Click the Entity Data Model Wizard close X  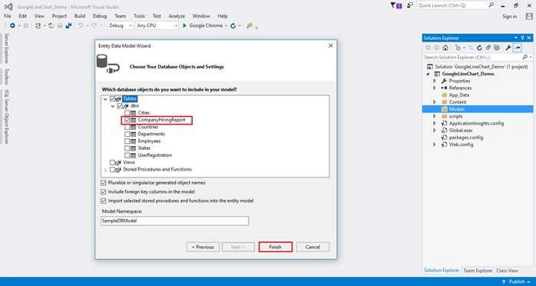point(330,45)
